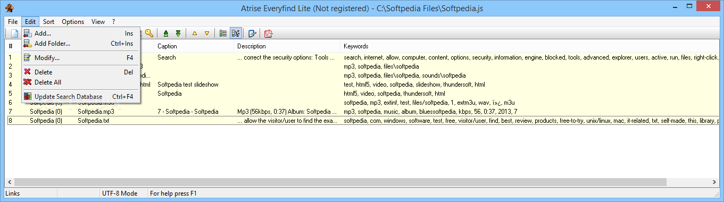Close the open Edit menu header
Screen dimensions: 724x202
click(x=30, y=22)
